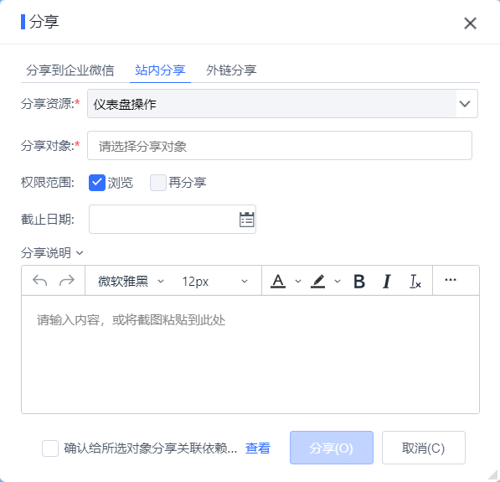Apply highlight with the marker pen icon

tap(318, 281)
